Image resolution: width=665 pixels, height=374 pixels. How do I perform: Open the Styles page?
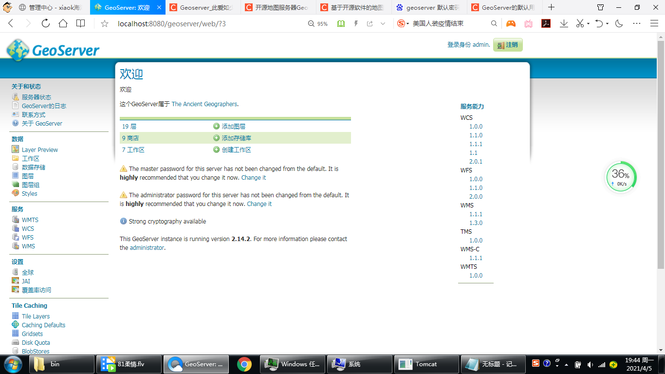[x=29, y=194]
